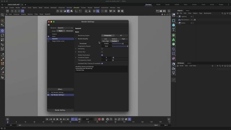Click the Camera object icon in the palette
Image resolution: width=231 pixels, height=130 pixels.
(174, 69)
